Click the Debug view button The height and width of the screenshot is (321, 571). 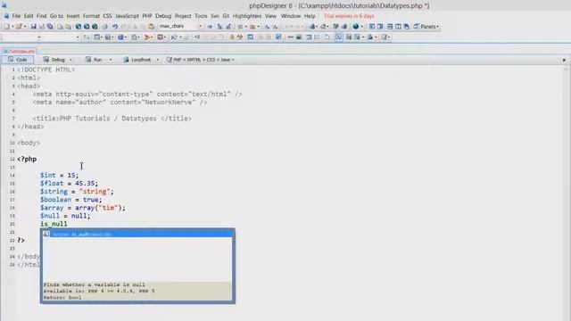(54, 60)
